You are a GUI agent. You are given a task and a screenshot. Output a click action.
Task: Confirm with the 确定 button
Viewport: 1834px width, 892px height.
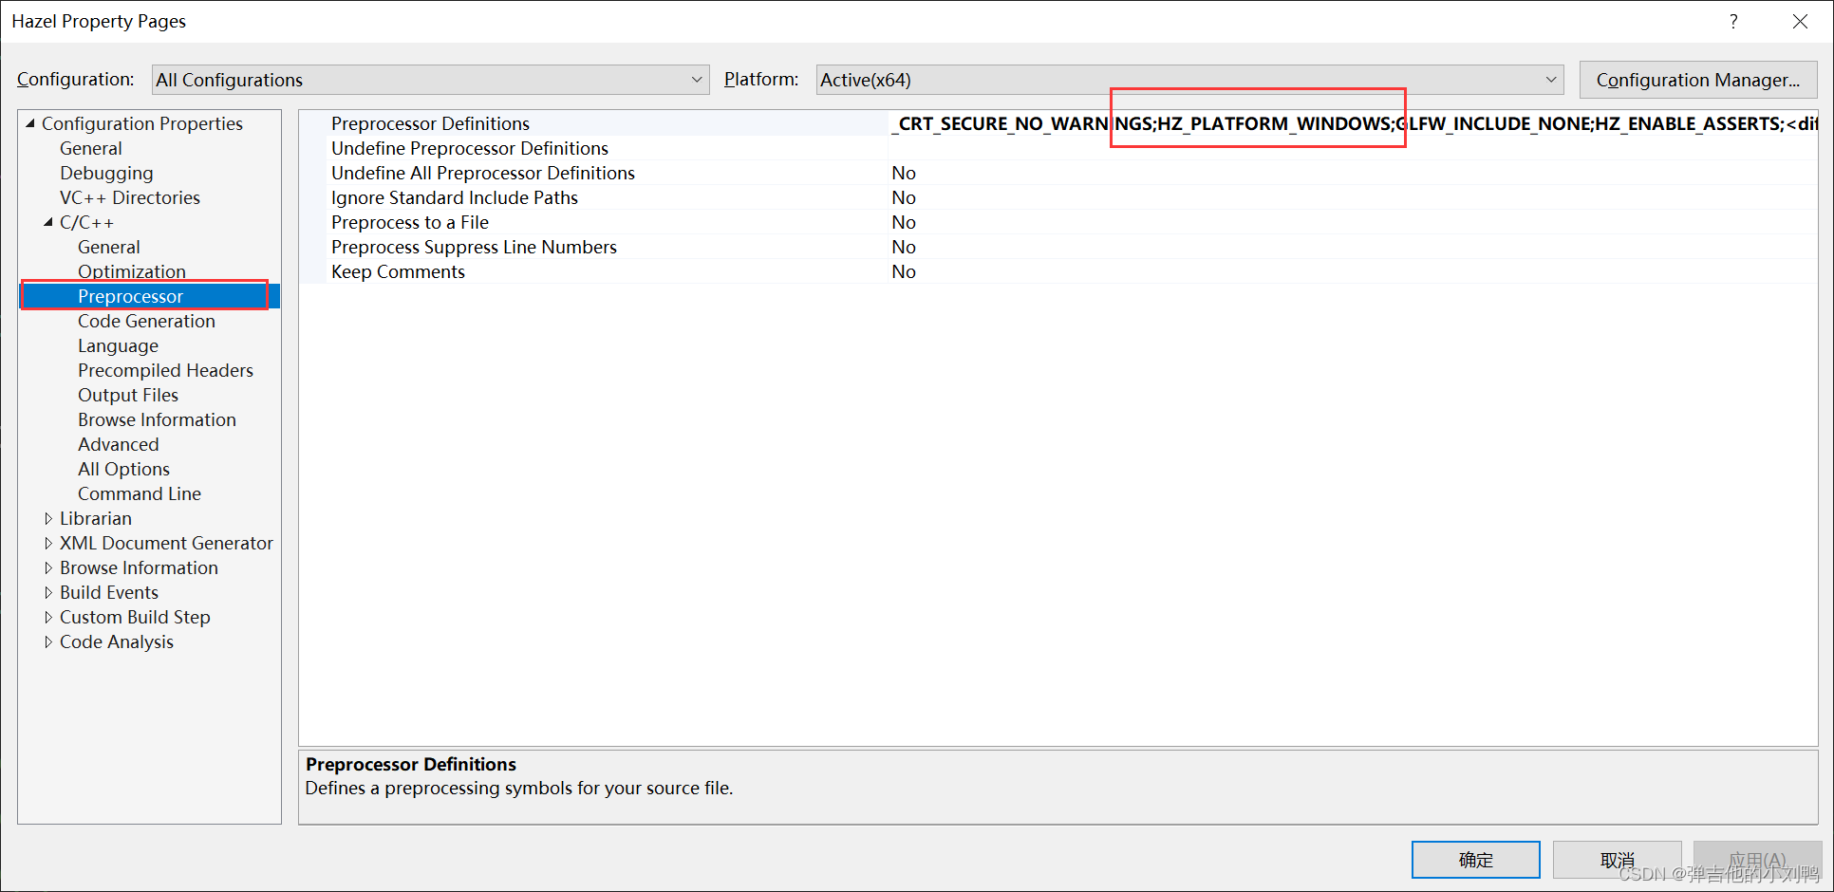point(1476,860)
